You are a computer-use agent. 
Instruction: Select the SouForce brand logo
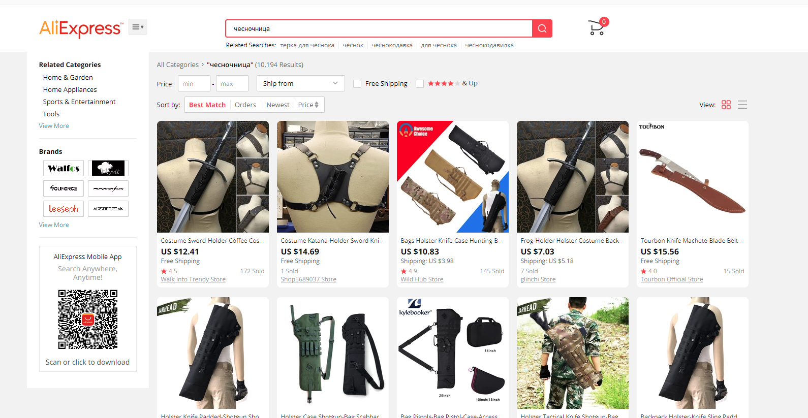[x=64, y=188]
